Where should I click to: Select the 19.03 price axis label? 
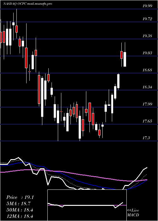147,53
